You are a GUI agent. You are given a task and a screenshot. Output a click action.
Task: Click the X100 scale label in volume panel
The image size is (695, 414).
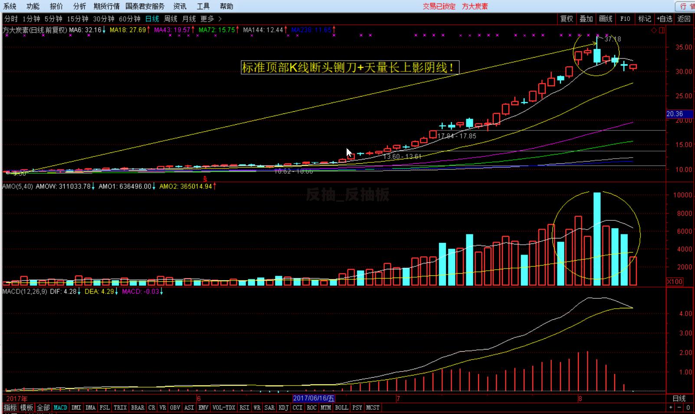tap(675, 281)
